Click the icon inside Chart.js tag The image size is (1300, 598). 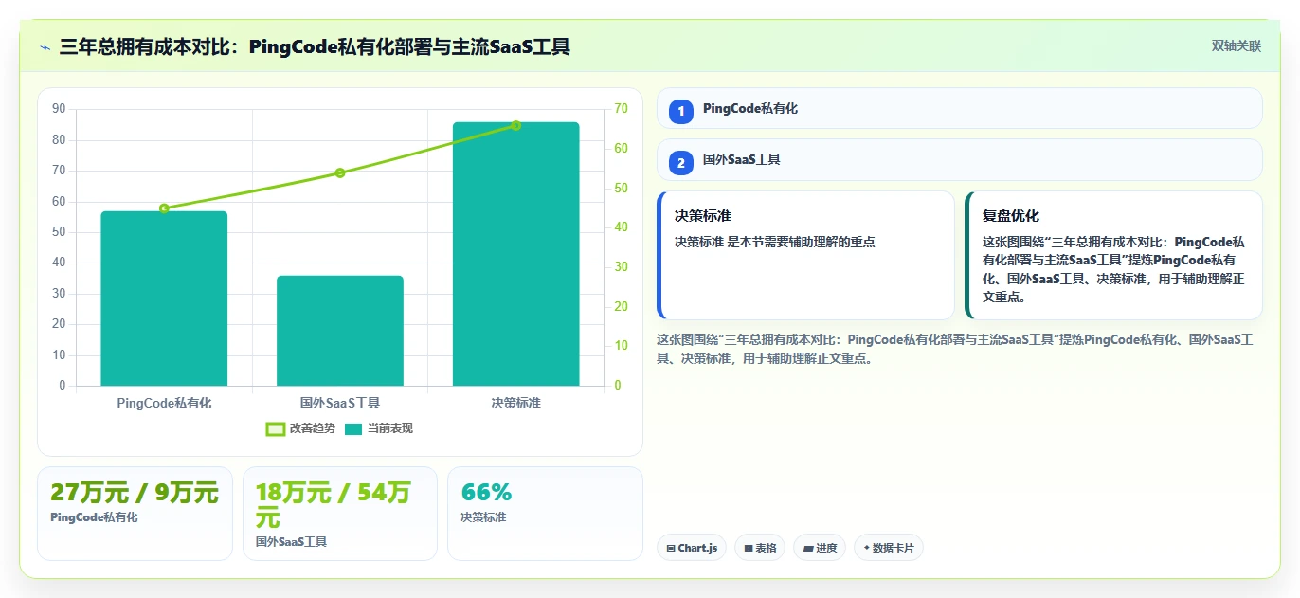pyautogui.click(x=671, y=548)
